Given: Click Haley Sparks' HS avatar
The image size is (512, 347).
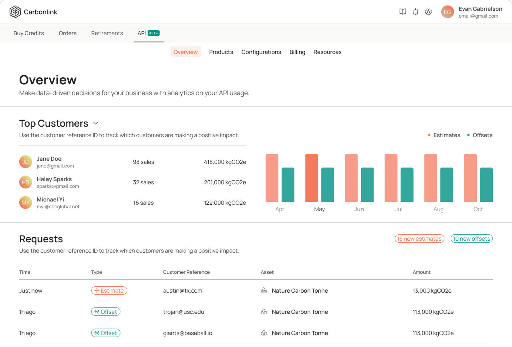Looking at the screenshot, I should (x=26, y=182).
